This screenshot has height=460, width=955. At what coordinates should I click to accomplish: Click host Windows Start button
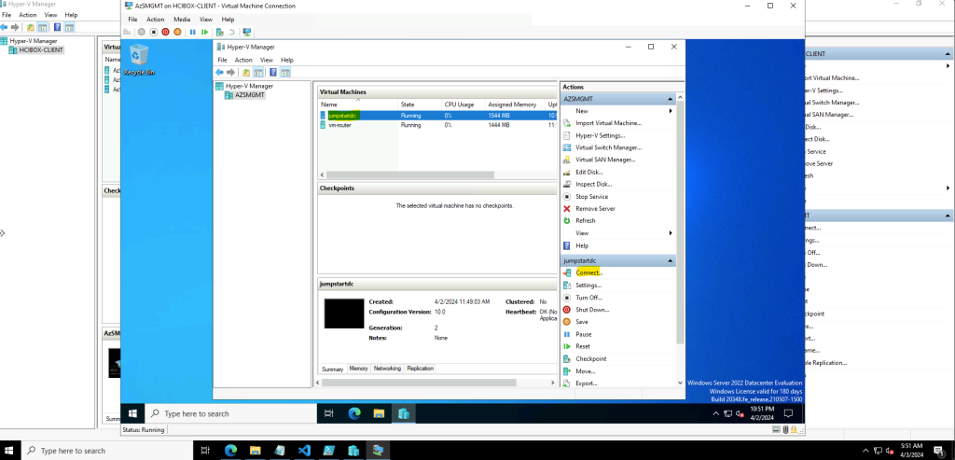9,451
